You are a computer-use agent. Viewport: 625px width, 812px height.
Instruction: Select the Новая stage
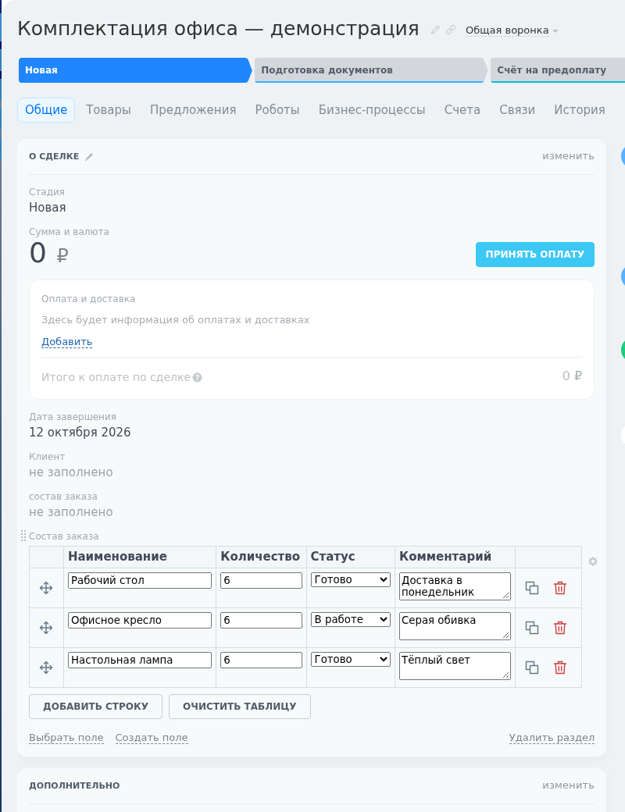pos(134,70)
